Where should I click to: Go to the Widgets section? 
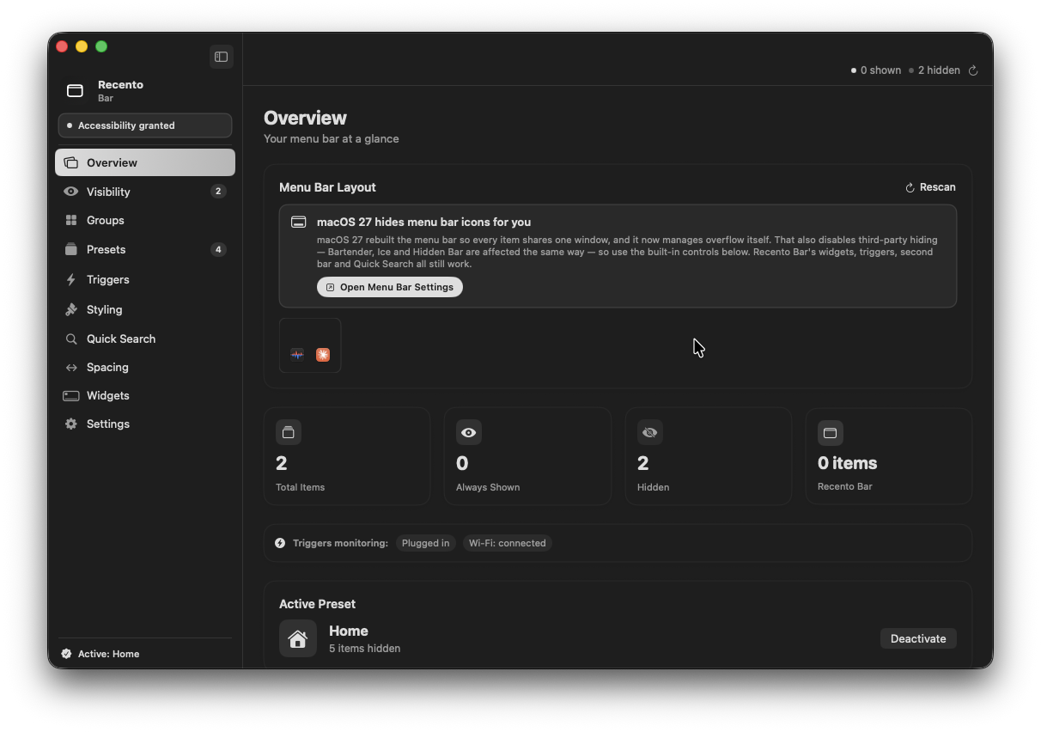(x=145, y=395)
